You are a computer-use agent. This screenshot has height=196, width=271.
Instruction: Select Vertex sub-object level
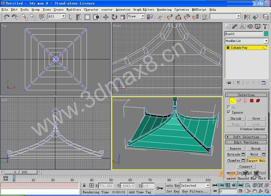coord(233,101)
